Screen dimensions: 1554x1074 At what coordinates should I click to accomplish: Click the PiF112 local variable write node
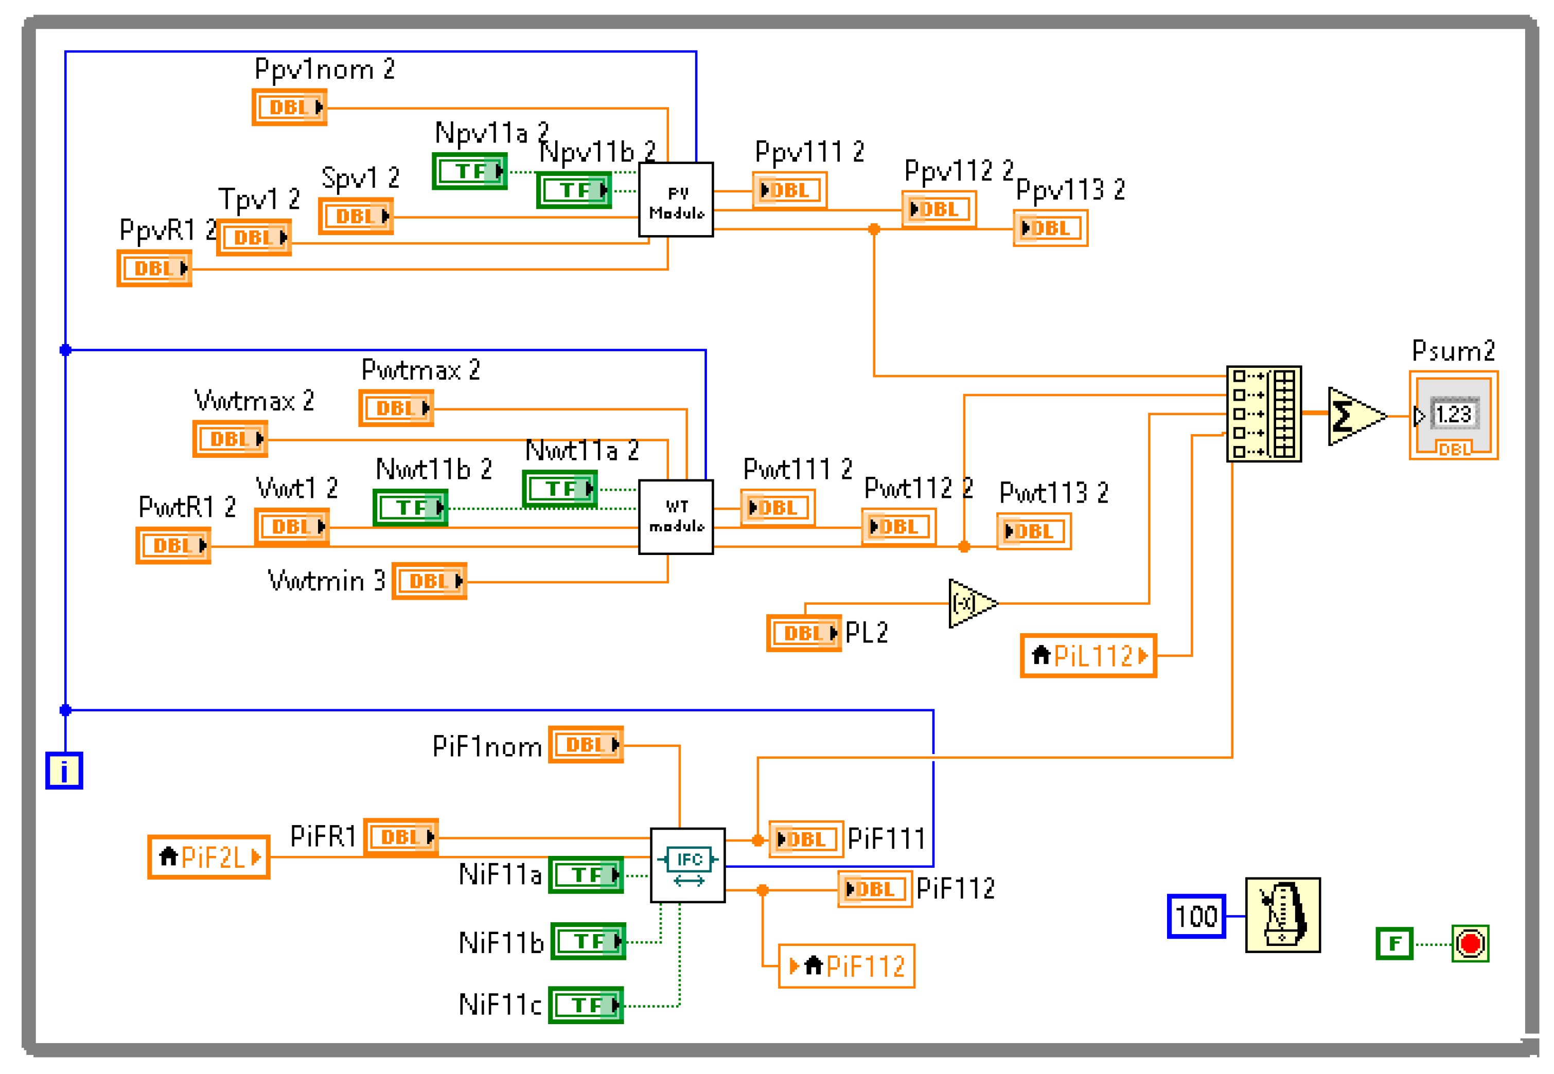tap(846, 966)
